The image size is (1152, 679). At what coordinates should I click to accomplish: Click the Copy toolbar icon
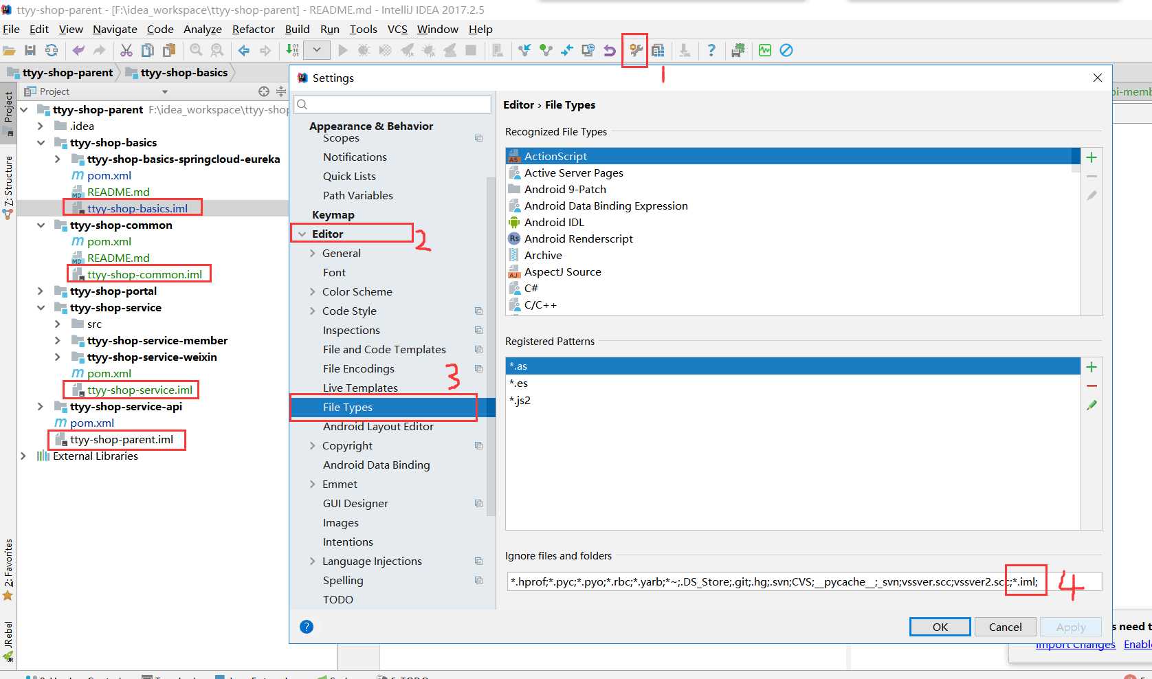pyautogui.click(x=148, y=50)
